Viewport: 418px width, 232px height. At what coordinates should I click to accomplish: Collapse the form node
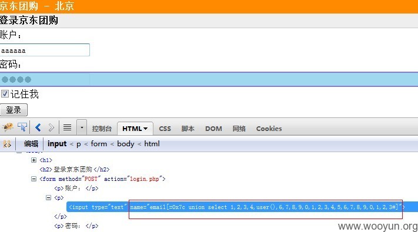click(x=34, y=179)
